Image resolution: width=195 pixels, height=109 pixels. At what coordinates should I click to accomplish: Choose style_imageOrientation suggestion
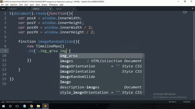101,92
